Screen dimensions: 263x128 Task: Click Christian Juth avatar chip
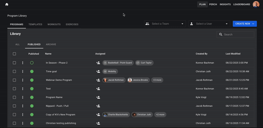(142, 115)
